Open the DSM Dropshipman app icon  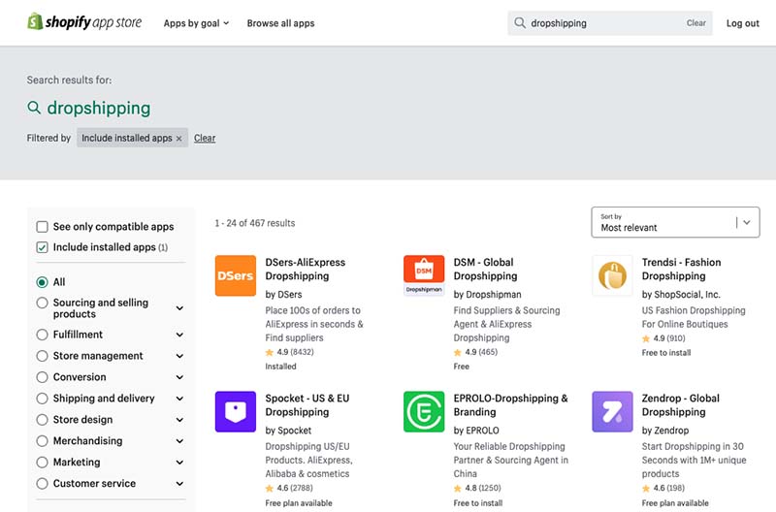pos(424,275)
